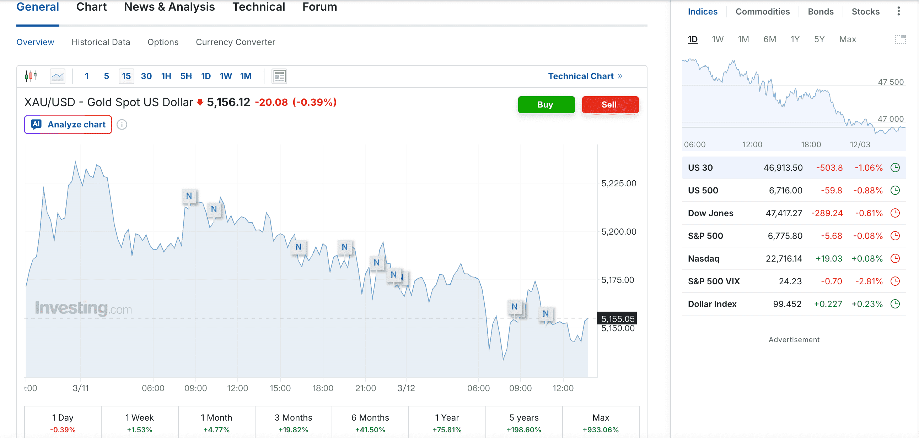Screen dimensions: 919x438
Task: Click the red clock icon beside Nasdaq
Action: click(x=895, y=258)
